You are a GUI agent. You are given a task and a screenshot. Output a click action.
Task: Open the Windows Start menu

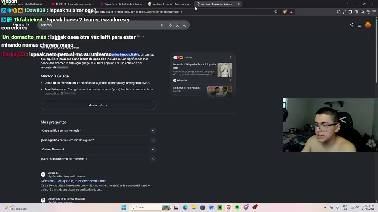(124, 207)
